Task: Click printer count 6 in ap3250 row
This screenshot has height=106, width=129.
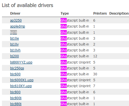Action: (94, 21)
